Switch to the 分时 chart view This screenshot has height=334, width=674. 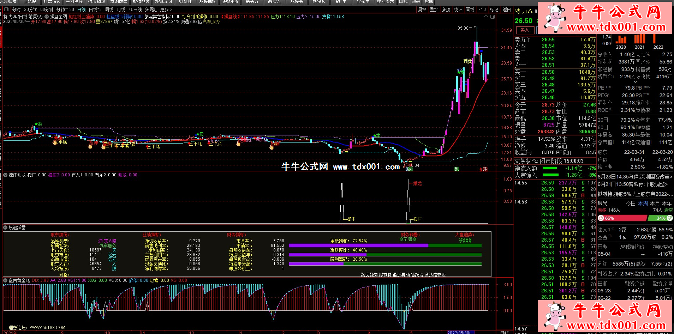pos(17,10)
